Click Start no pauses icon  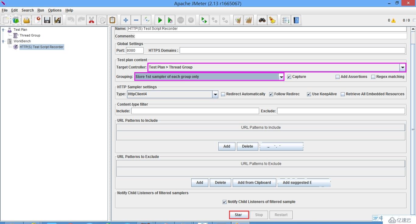tap(170, 20)
